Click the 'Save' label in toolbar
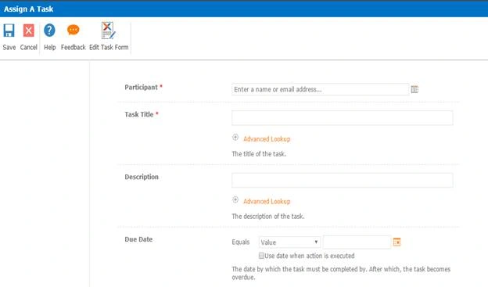 [x=9, y=48]
